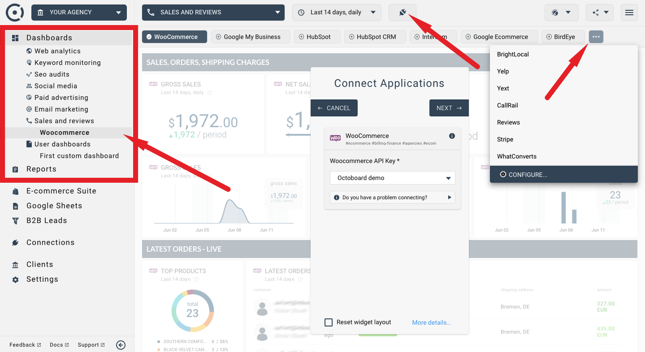Click the Settings gear icon in sidebar
The image size is (645, 352).
(x=16, y=279)
